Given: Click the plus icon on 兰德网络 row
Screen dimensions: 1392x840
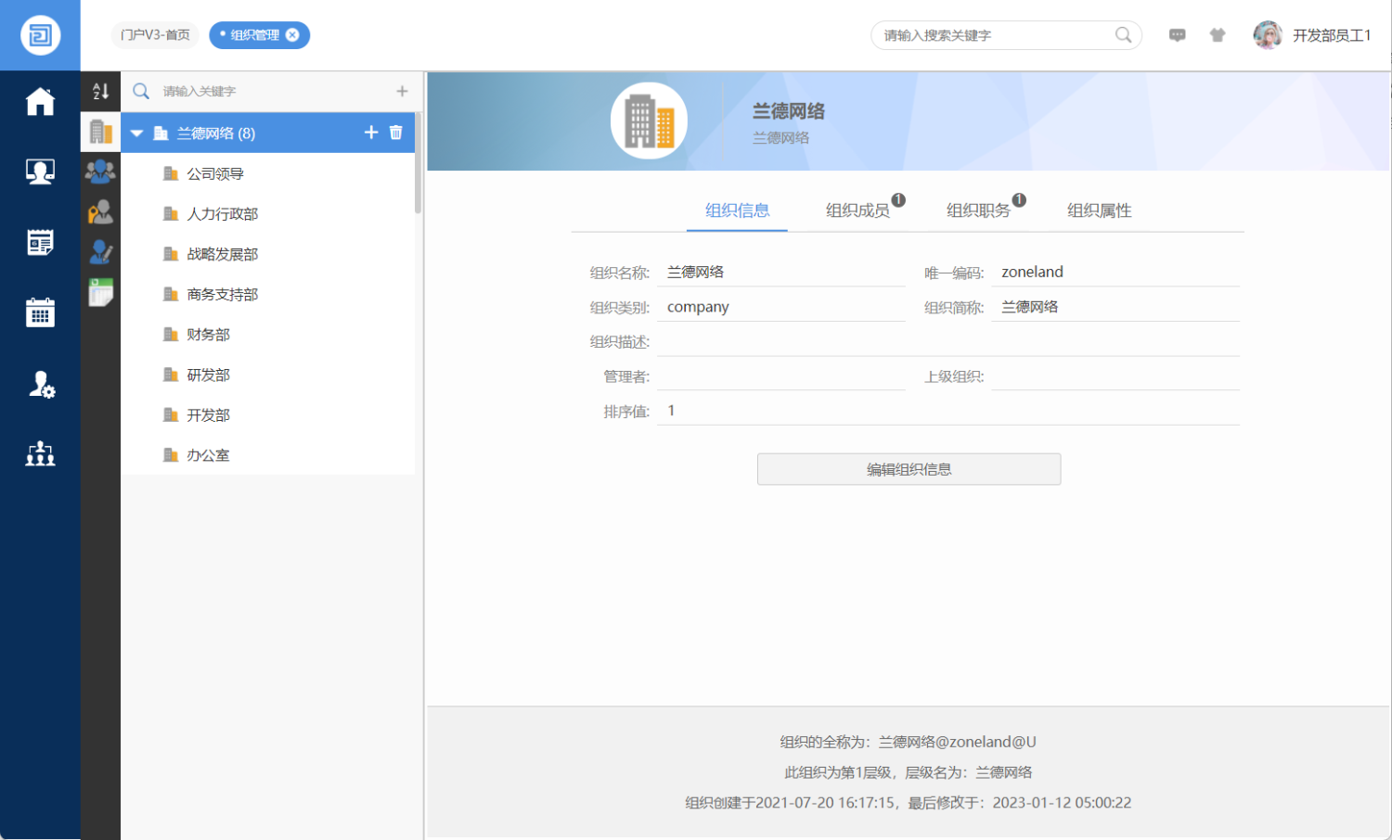Looking at the screenshot, I should click(371, 133).
